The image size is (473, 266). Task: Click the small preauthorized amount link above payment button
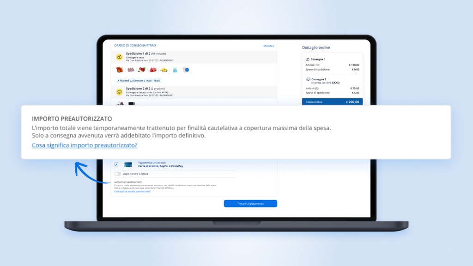[x=132, y=191]
